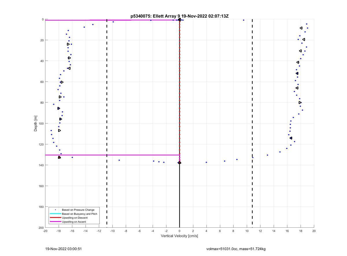The width and height of the screenshot is (347, 256).
Task: Click the triangle marker at depth 80 on right profile
Action: [x=300, y=102]
